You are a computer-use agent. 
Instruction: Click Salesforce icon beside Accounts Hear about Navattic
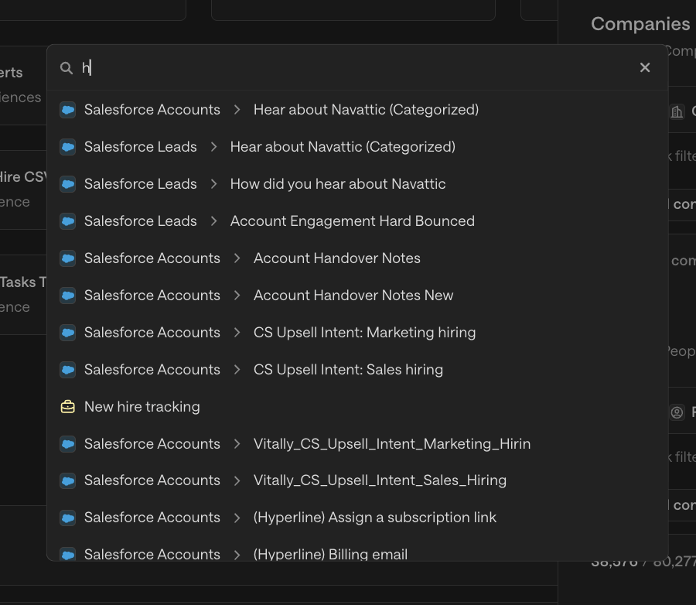coord(68,110)
